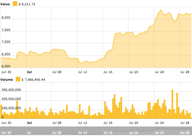The width and height of the screenshot is (192, 136).
Task: Click Jul 28 in the bottom range navigator
Action: point(185,133)
